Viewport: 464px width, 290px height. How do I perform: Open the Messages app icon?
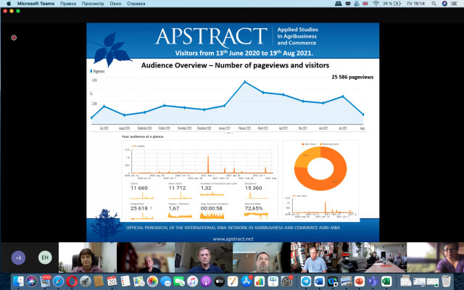click(166, 281)
